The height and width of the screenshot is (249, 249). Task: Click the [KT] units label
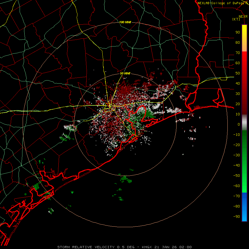(236, 19)
